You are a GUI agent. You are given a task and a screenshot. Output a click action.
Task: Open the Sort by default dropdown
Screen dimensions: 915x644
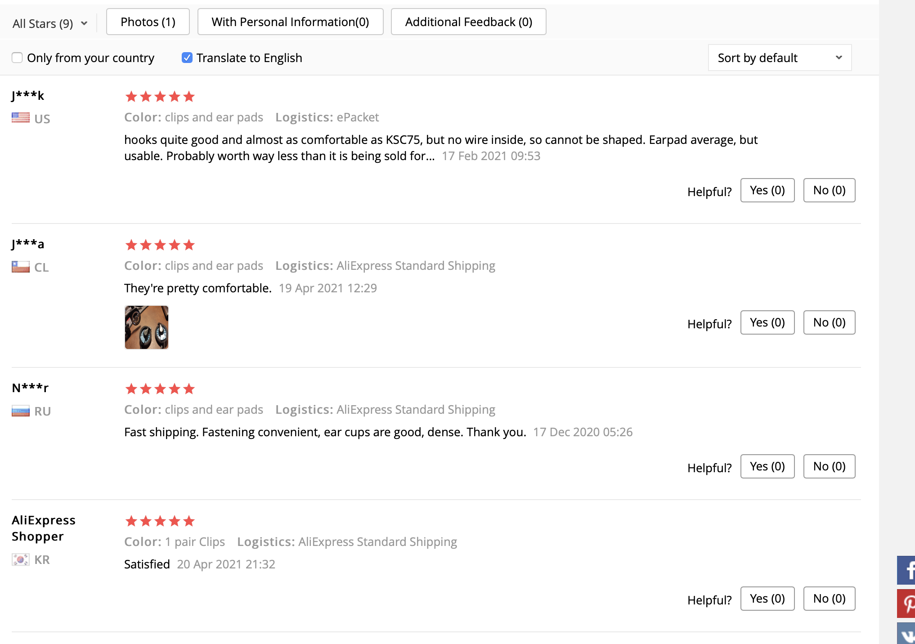780,58
